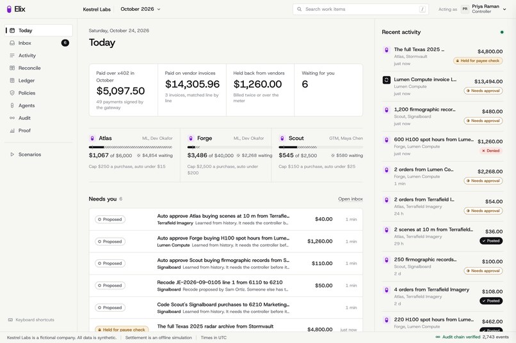Open Auto approve Forge buying H100 row
Image resolution: width=516 pixels, height=343 pixels.
[x=226, y=241]
